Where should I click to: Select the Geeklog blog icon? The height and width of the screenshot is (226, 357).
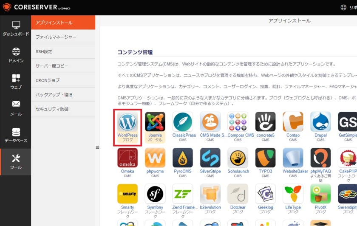[265, 194]
